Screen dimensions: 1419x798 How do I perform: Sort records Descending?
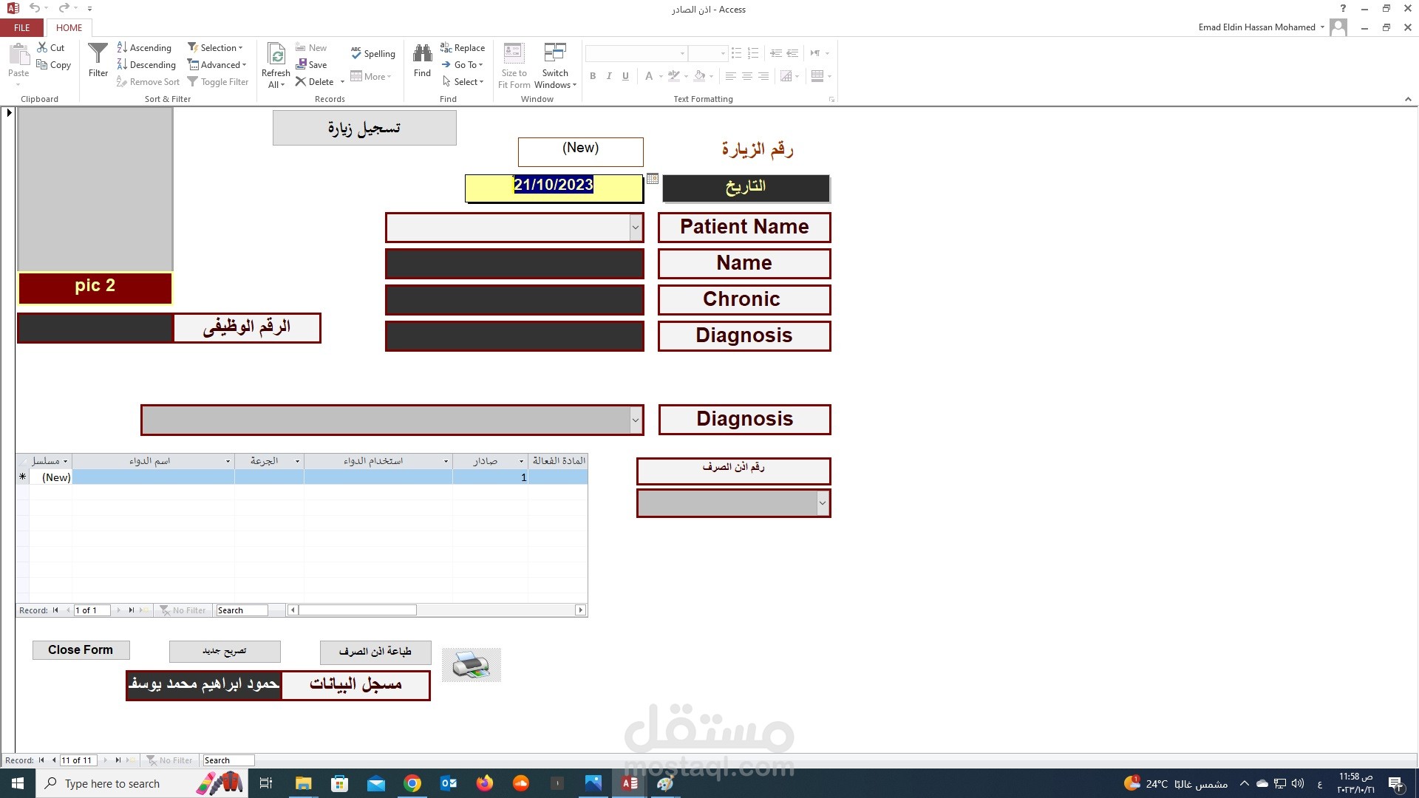tap(146, 65)
